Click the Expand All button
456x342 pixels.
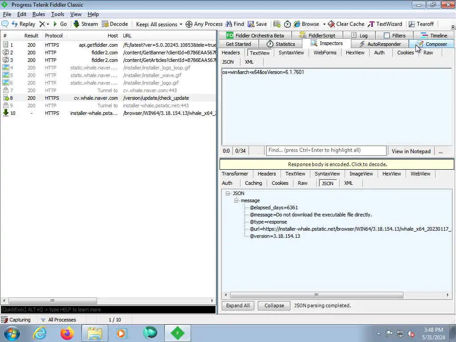(x=238, y=305)
